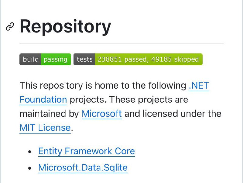Click the Foundation link word
The width and height of the screenshot is (243, 183).
point(43,100)
